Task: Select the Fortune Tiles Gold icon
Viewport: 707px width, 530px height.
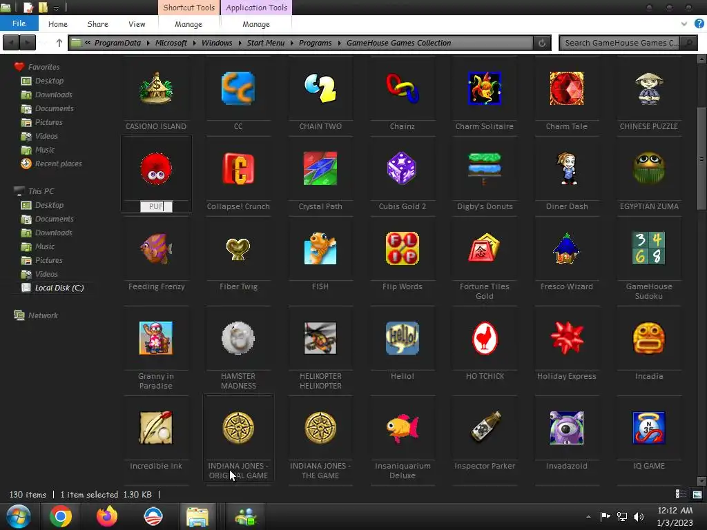Action: pyautogui.click(x=484, y=248)
